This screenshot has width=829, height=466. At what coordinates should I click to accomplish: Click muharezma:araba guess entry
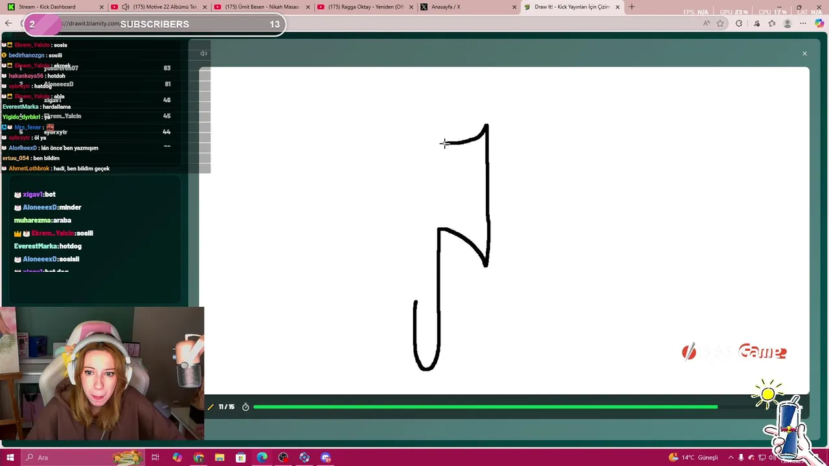pyautogui.click(x=43, y=221)
